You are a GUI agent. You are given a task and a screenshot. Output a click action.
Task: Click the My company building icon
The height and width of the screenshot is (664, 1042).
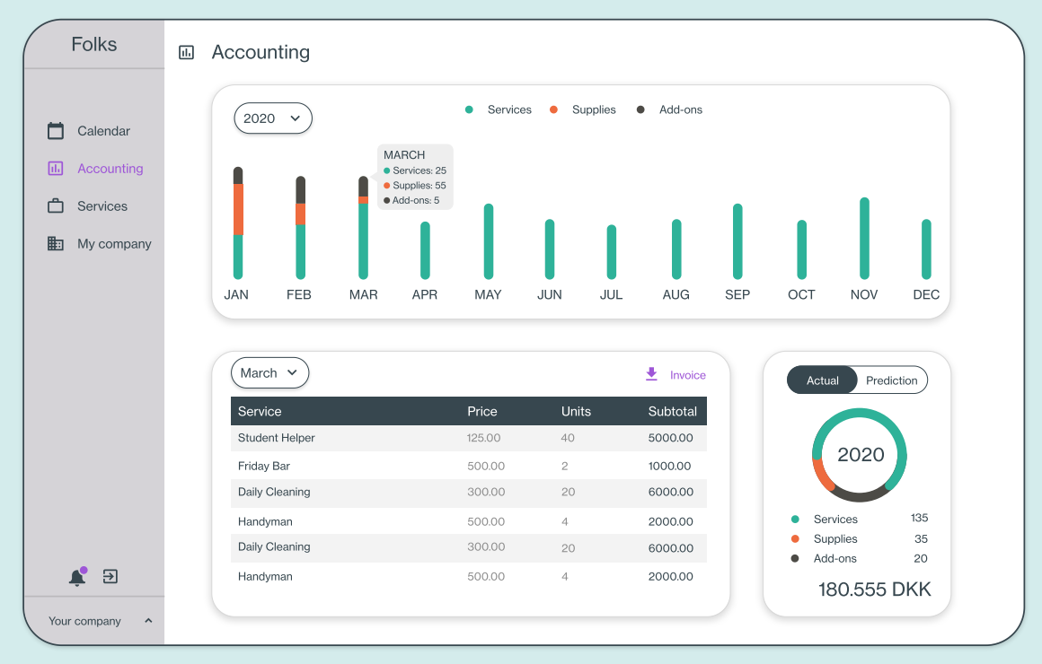tap(56, 244)
